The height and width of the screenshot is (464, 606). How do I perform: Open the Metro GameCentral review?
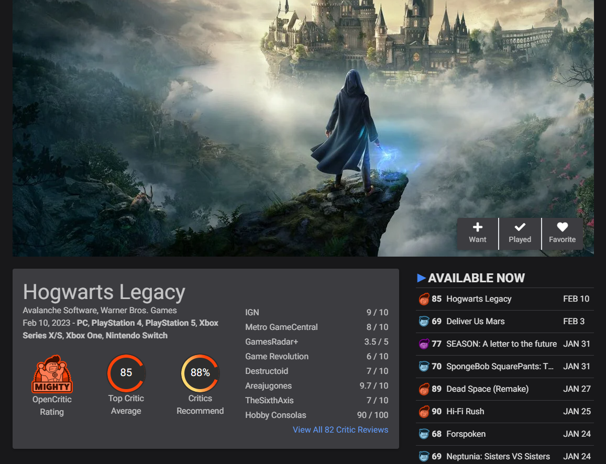(x=316, y=327)
